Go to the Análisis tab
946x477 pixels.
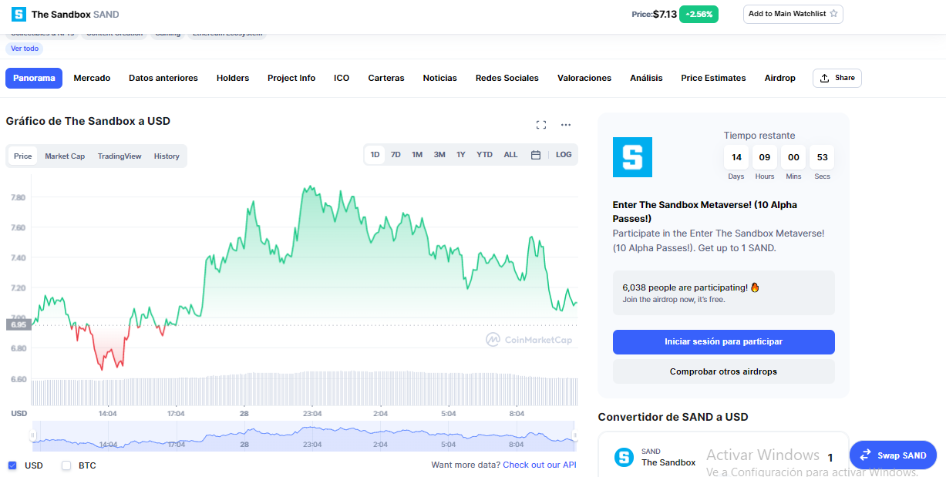pyautogui.click(x=646, y=78)
